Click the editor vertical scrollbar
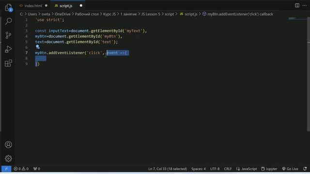The height and width of the screenshot is (174, 310). 309,74
